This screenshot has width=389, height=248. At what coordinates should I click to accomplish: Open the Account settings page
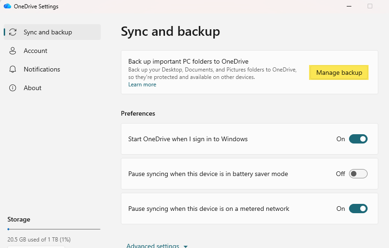coord(35,51)
